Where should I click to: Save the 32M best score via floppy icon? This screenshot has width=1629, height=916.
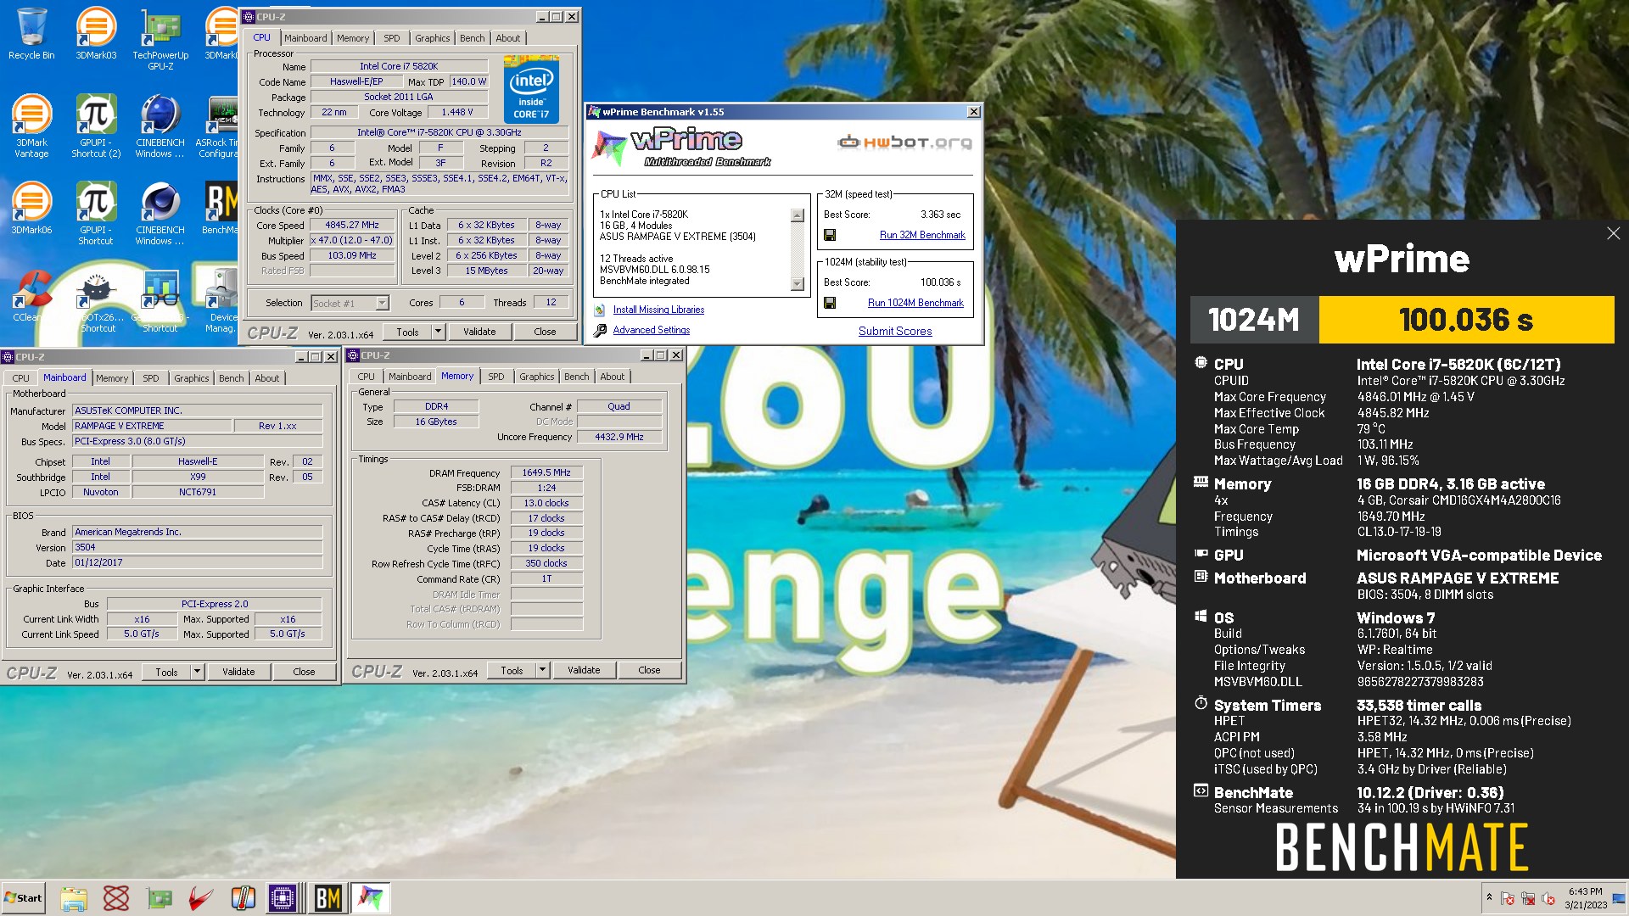pos(830,235)
